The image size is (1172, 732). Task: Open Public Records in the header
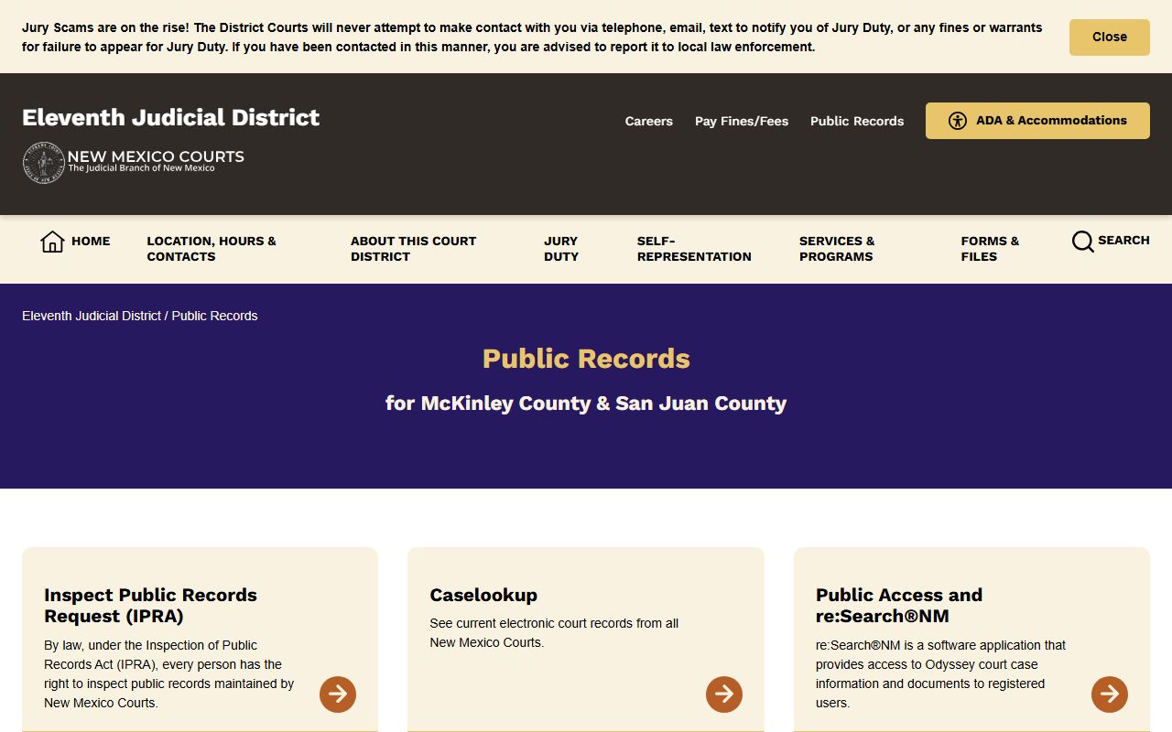coord(857,121)
